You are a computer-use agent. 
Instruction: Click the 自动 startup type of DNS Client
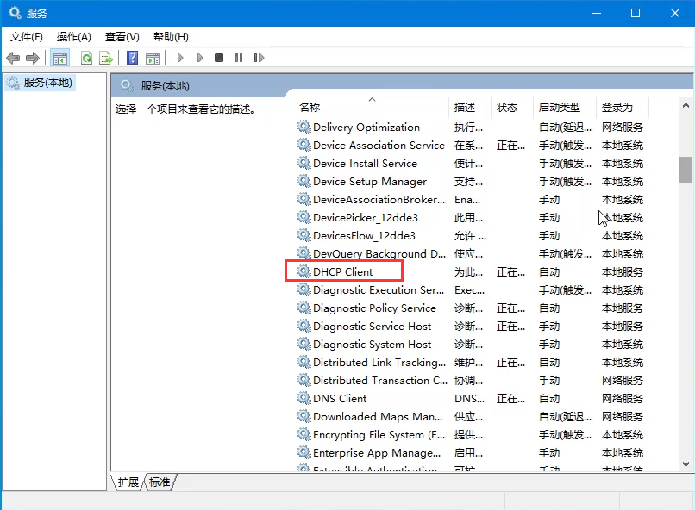click(549, 399)
